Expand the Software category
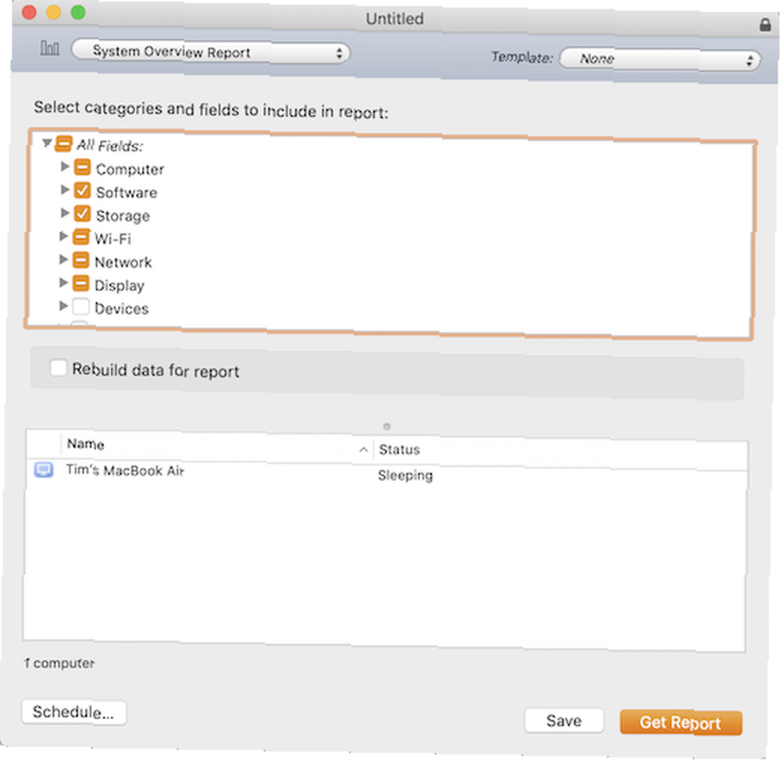Viewport: 781px width, 762px height. (65, 190)
